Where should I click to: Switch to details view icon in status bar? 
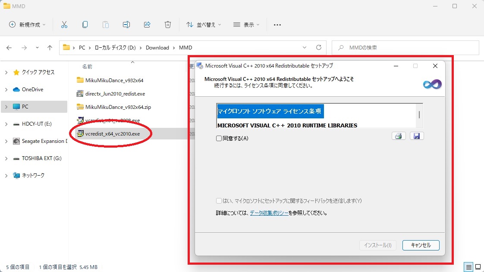click(x=468, y=267)
